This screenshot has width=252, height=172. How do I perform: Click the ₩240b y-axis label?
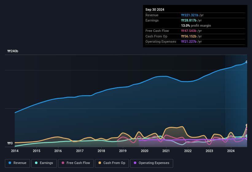click(x=13, y=51)
